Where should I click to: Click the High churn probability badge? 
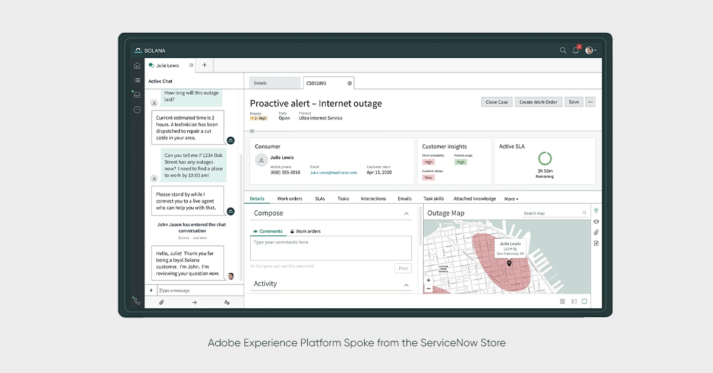pos(428,162)
